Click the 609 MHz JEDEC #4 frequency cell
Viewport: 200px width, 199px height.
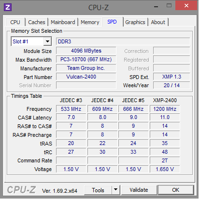pyautogui.click(x=102, y=109)
